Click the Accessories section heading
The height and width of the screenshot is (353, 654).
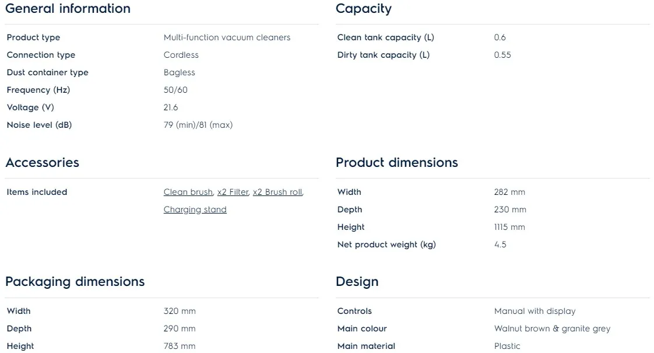point(42,163)
